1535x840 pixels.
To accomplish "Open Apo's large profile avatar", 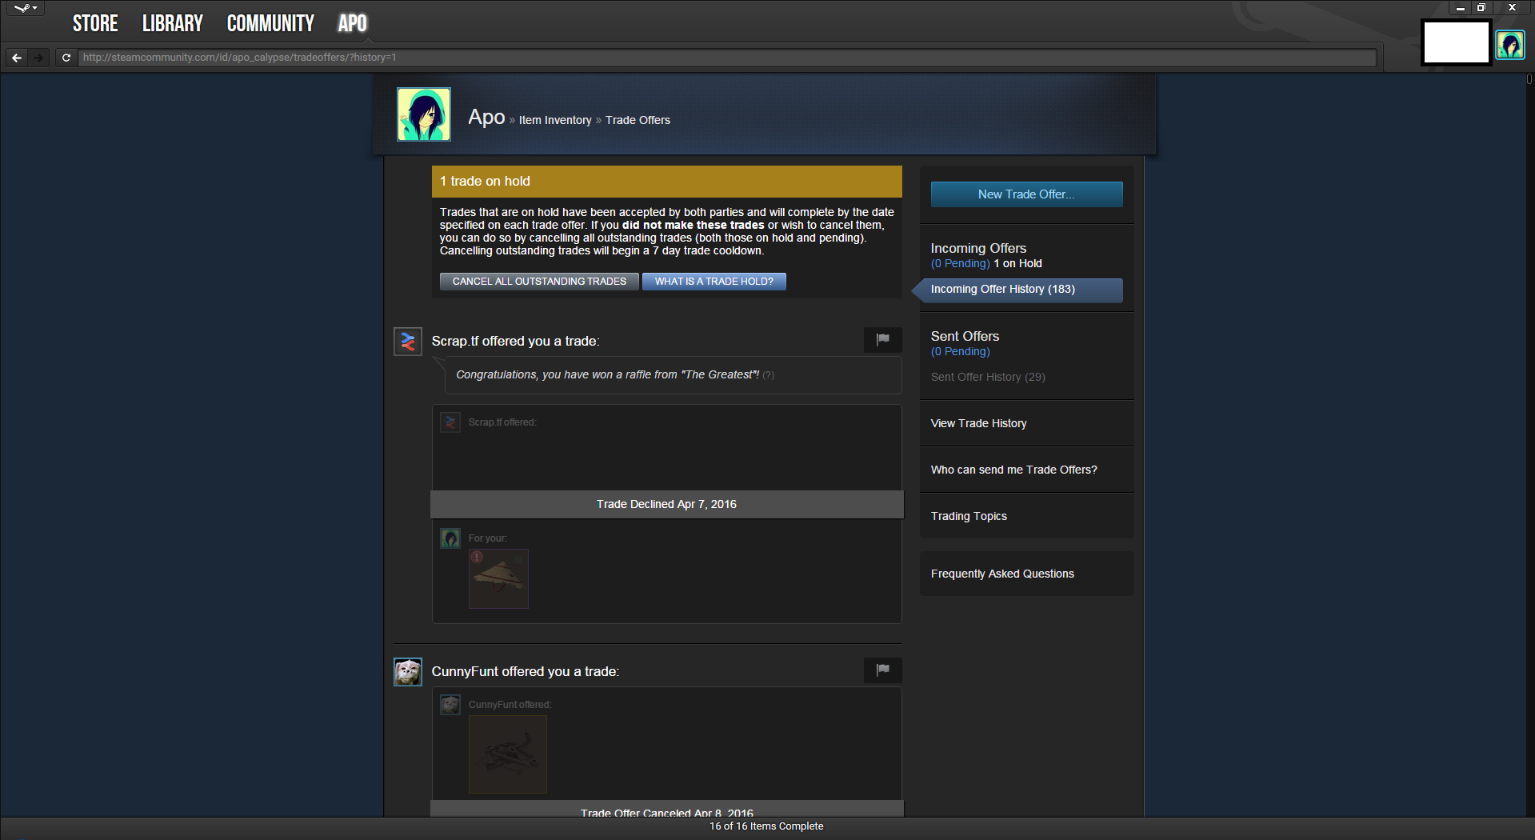I will click(424, 114).
